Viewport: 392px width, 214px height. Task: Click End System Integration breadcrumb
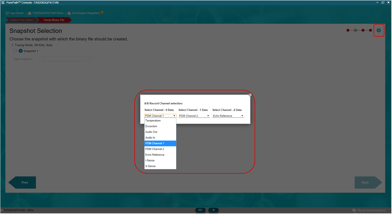(86, 13)
